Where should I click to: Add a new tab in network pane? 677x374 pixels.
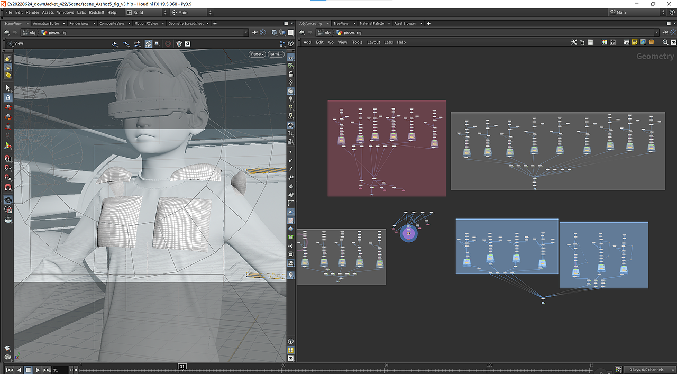tap(428, 23)
